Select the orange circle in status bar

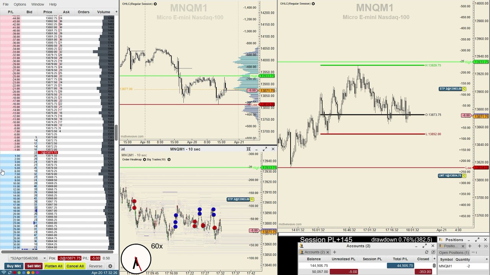[x=33, y=272]
